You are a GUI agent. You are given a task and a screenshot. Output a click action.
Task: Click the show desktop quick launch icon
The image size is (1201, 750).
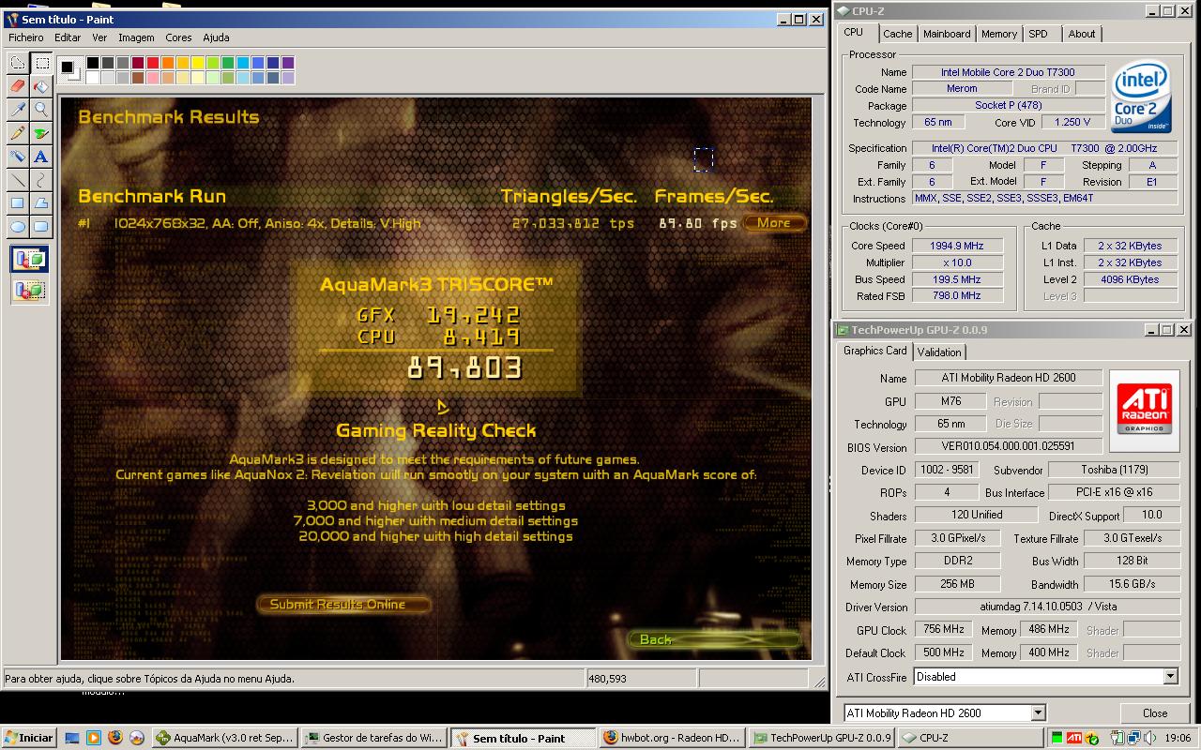point(72,738)
